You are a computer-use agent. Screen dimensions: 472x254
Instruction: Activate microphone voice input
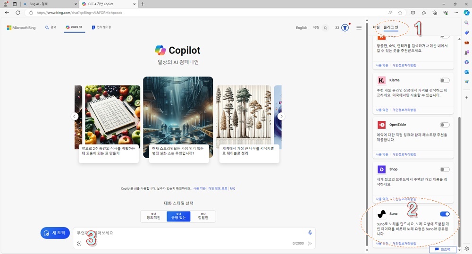tap(310, 233)
